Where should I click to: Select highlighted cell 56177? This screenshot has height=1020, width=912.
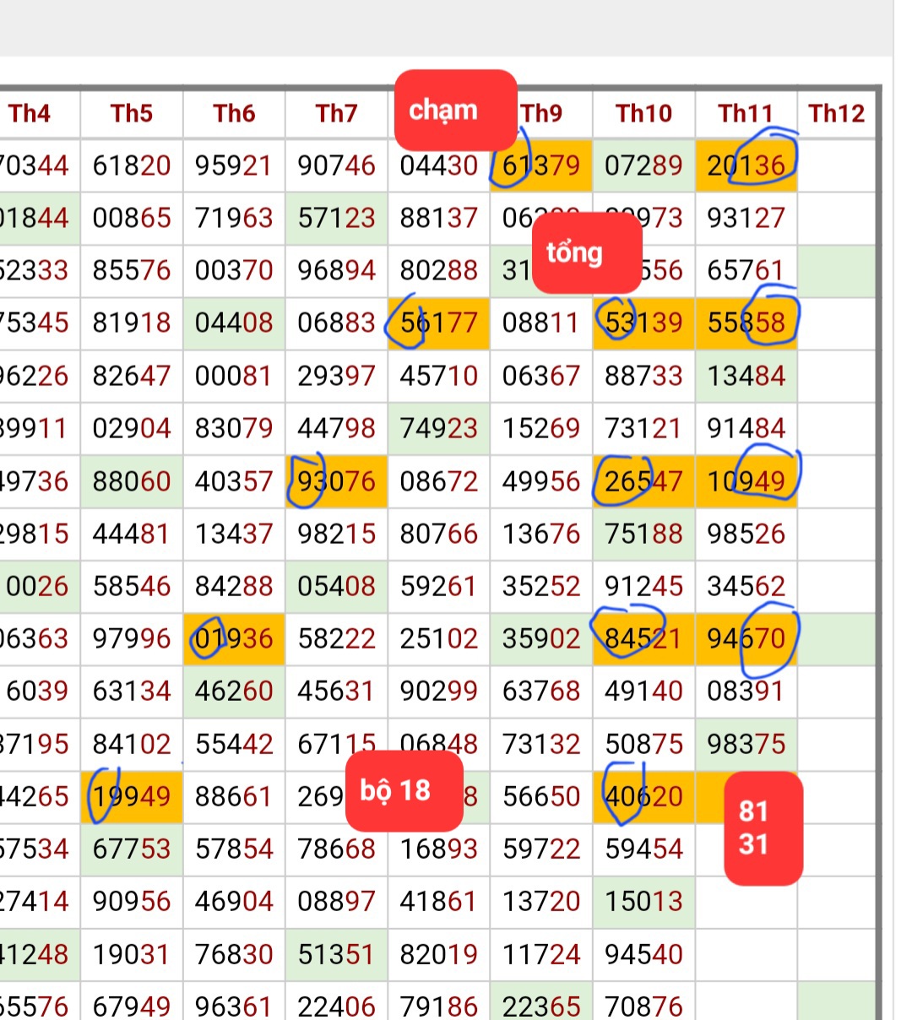pos(439,323)
